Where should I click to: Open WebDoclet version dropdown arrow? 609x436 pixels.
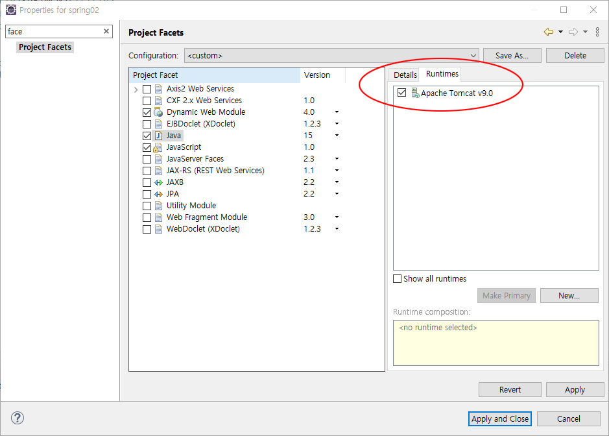(x=337, y=228)
